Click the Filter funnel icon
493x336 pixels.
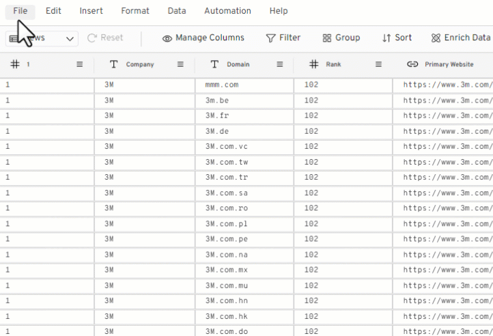270,38
